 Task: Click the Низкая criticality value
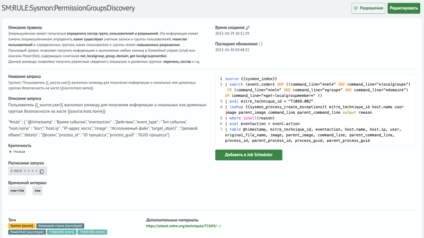19,152
